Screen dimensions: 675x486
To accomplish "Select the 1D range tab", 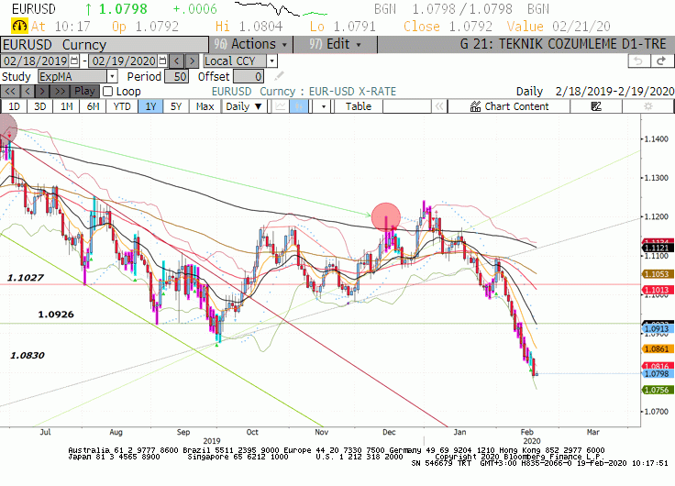I will [14, 106].
